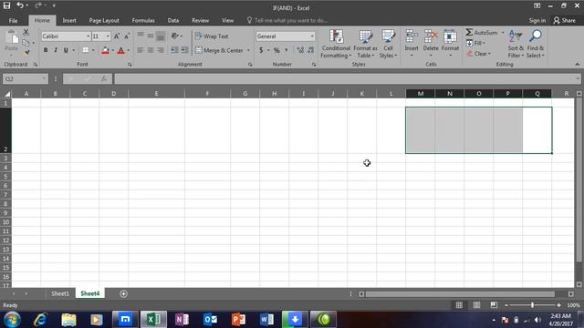
Task: Open Outlook from the taskbar
Action: click(211, 320)
